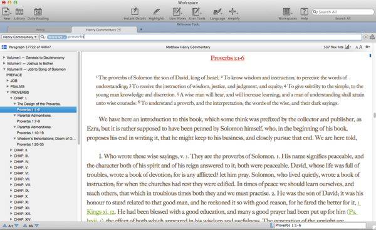This screenshot has height=230, width=376.
Task: Open Daily Reading calendar icon
Action: [x=38, y=11]
